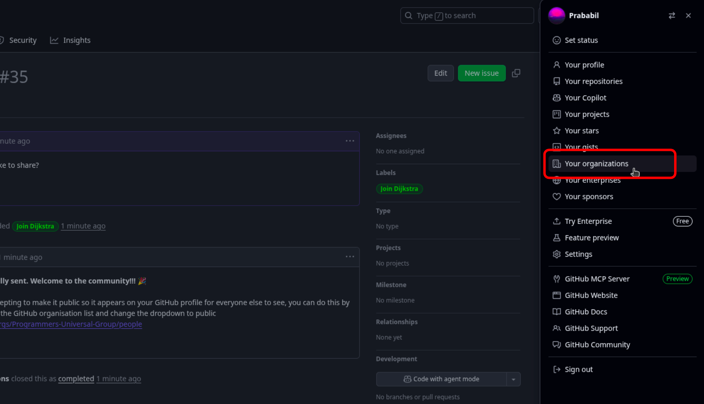704x404 pixels.
Task: Click the Insights graph icon
Action: (54, 40)
